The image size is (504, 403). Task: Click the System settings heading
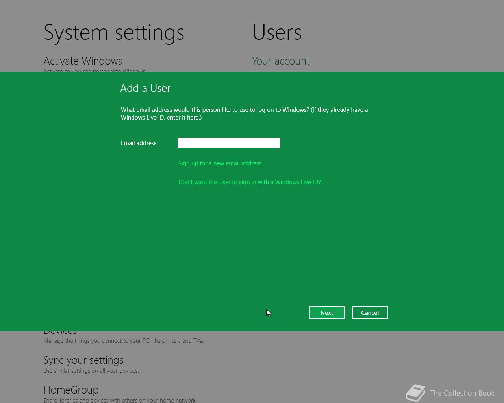click(x=114, y=32)
